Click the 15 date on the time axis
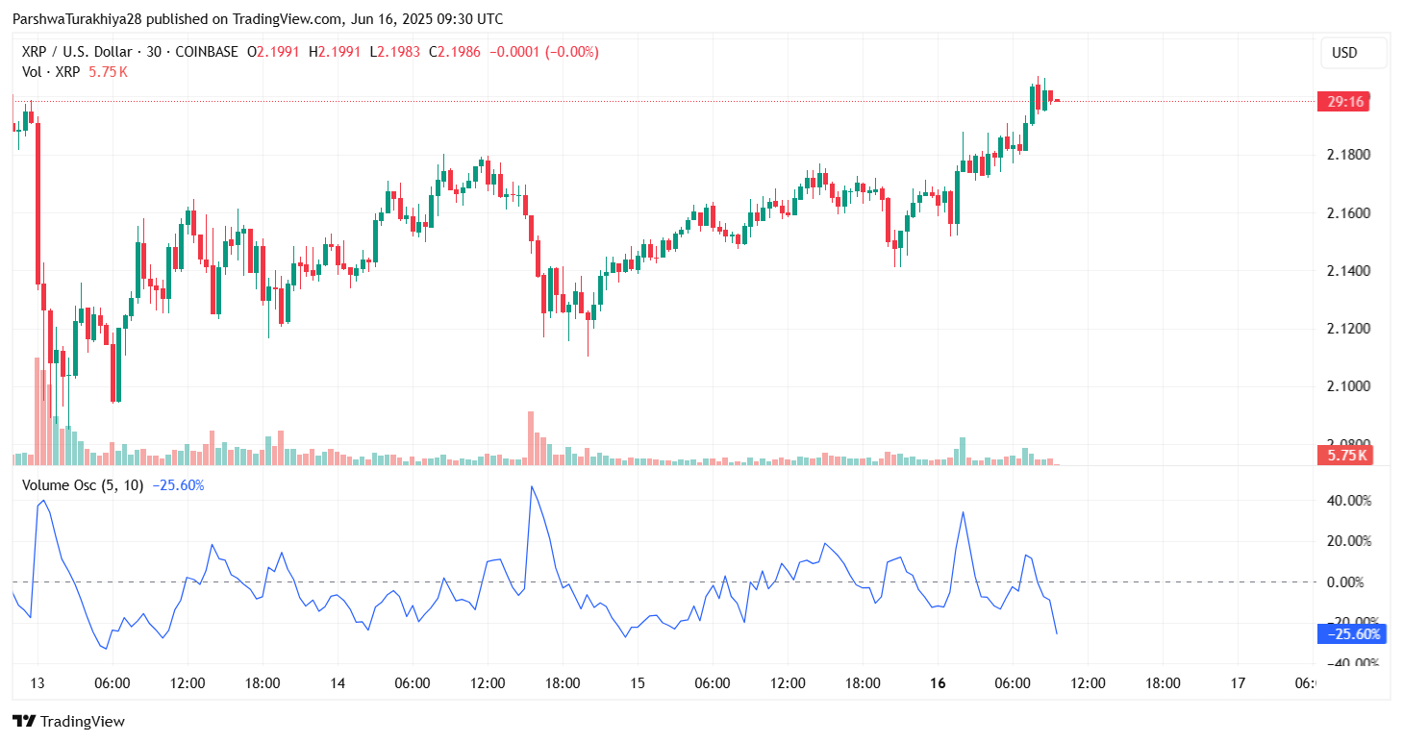Screen dimensions: 1403x742 [638, 683]
